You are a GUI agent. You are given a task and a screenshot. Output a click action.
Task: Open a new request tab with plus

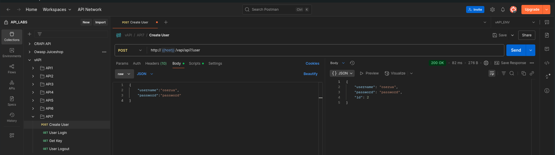(x=166, y=22)
